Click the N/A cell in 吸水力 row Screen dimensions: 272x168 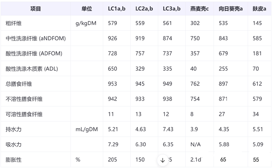[196, 145]
